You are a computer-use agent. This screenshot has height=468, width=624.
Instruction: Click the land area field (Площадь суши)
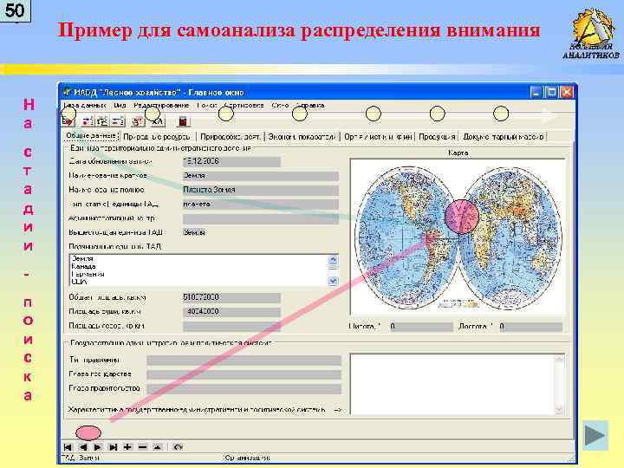[231, 312]
